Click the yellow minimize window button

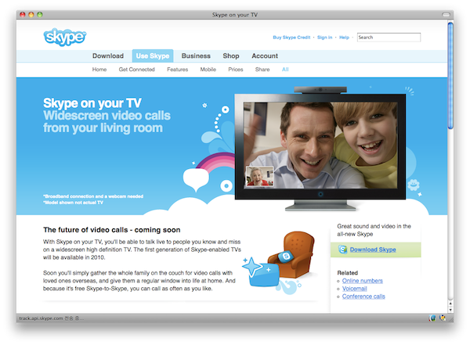coord(31,14)
